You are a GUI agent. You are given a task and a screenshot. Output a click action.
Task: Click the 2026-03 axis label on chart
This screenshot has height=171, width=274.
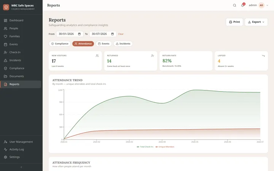tap(129, 142)
